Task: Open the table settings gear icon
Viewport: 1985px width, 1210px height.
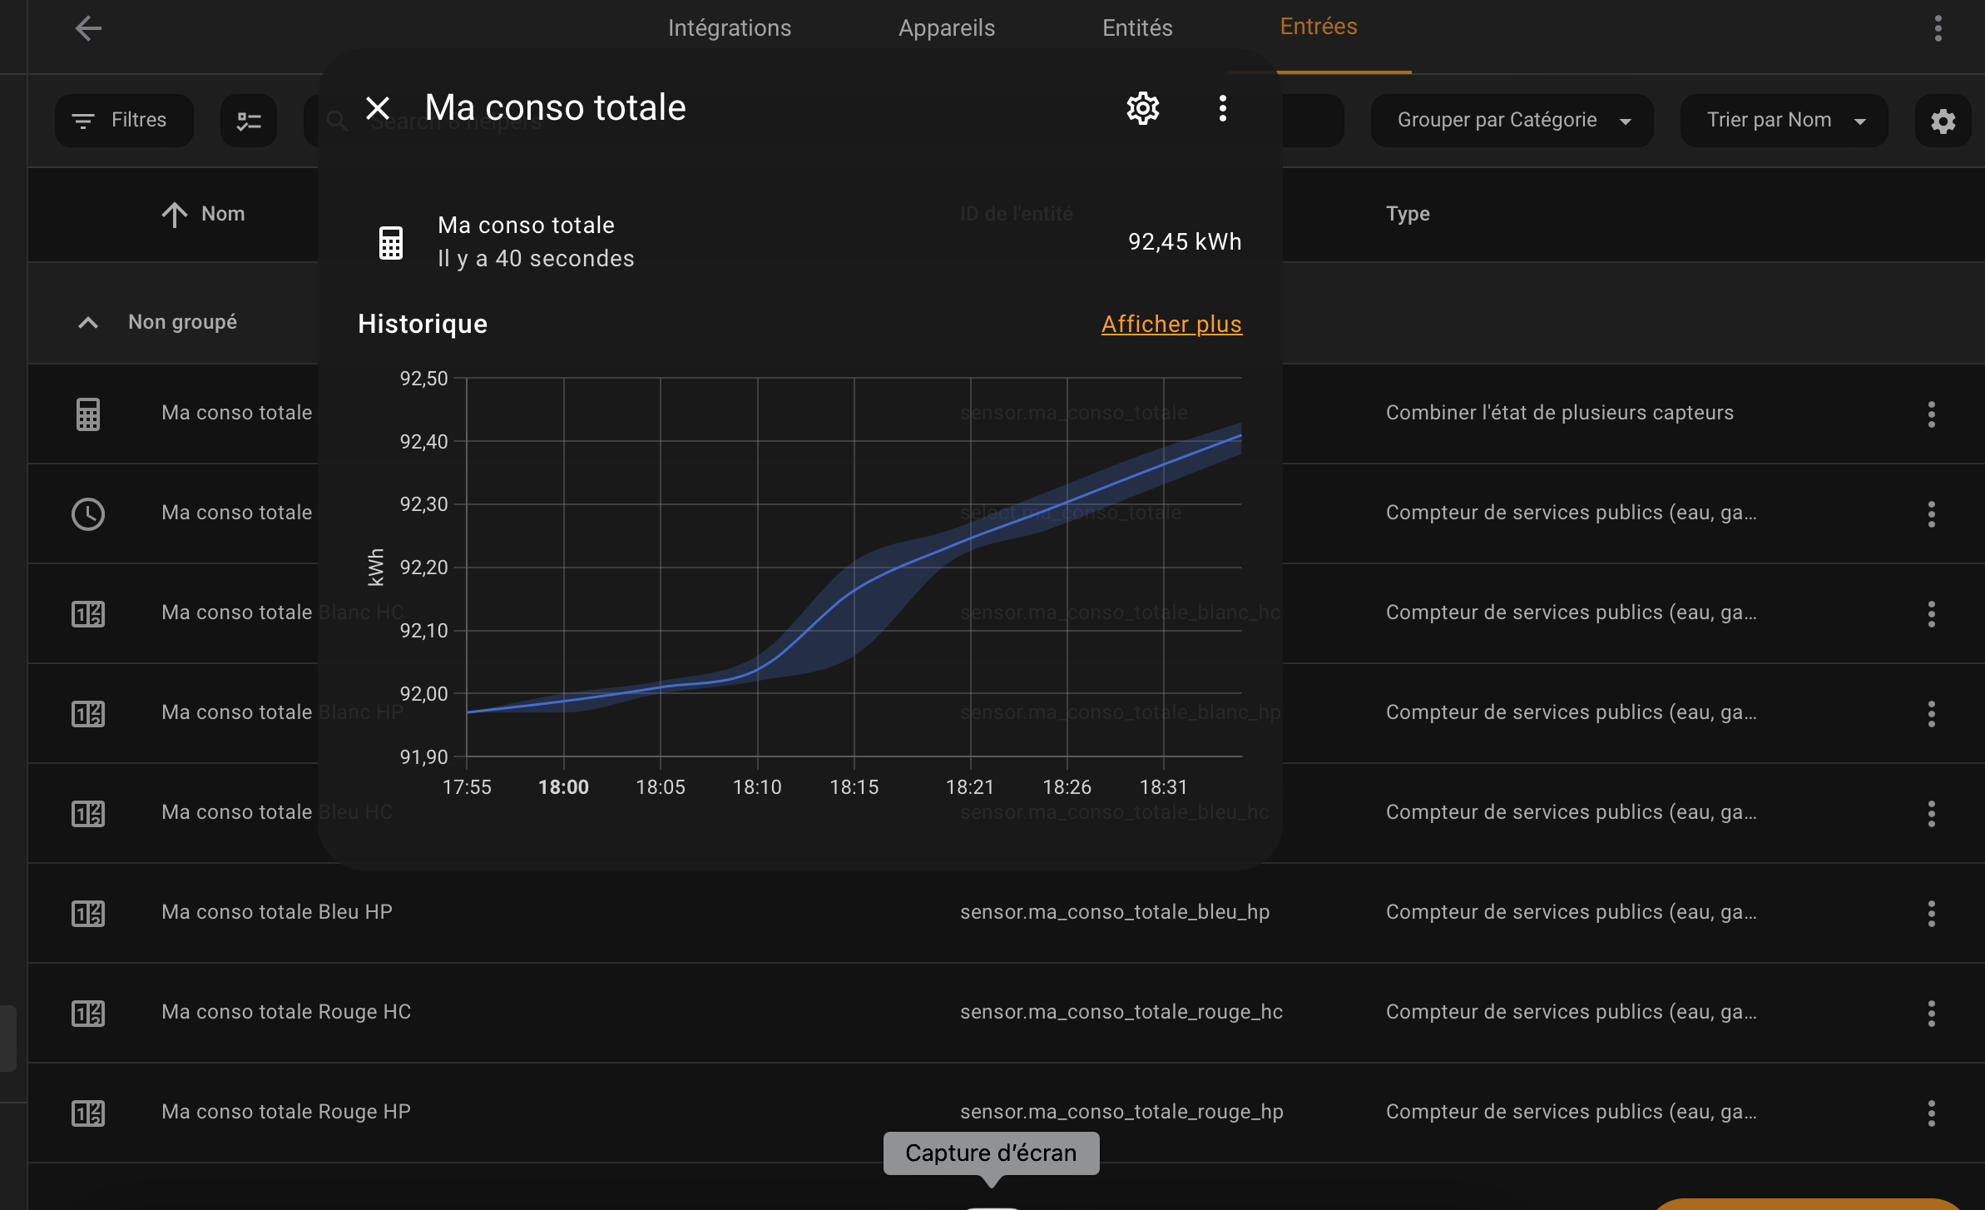Action: coord(1943,121)
